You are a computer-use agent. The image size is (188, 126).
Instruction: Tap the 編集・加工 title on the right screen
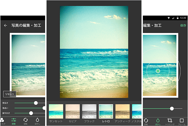152,25
